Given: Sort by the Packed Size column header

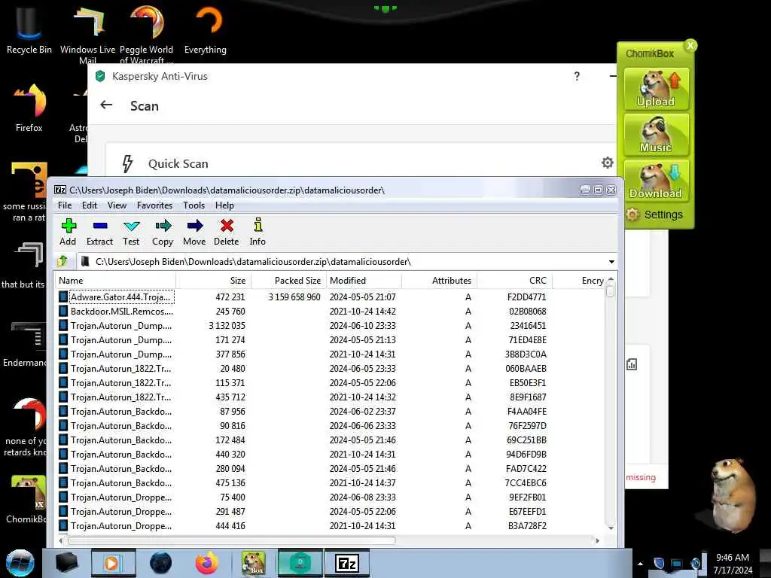Looking at the screenshot, I should point(289,281).
